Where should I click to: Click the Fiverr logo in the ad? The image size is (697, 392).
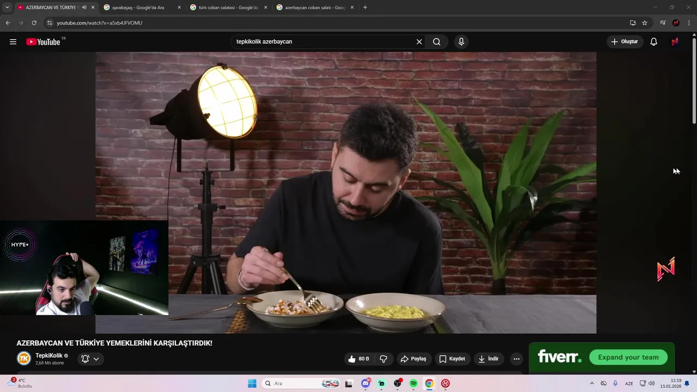(560, 357)
